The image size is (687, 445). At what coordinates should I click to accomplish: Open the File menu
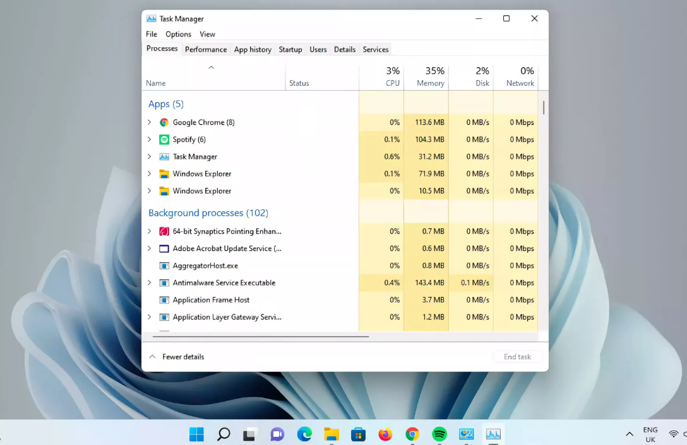coord(152,34)
